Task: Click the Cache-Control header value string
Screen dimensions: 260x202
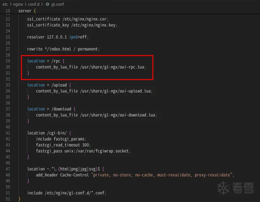Action: click(x=163, y=175)
